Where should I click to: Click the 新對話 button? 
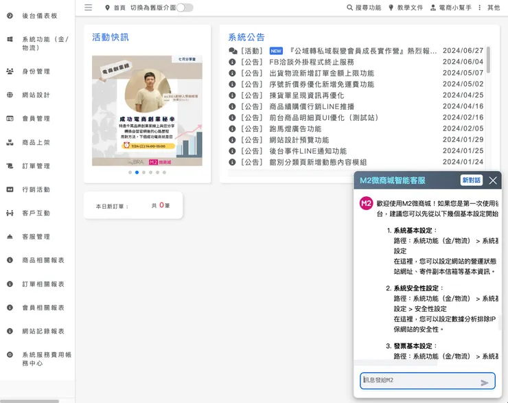point(472,180)
